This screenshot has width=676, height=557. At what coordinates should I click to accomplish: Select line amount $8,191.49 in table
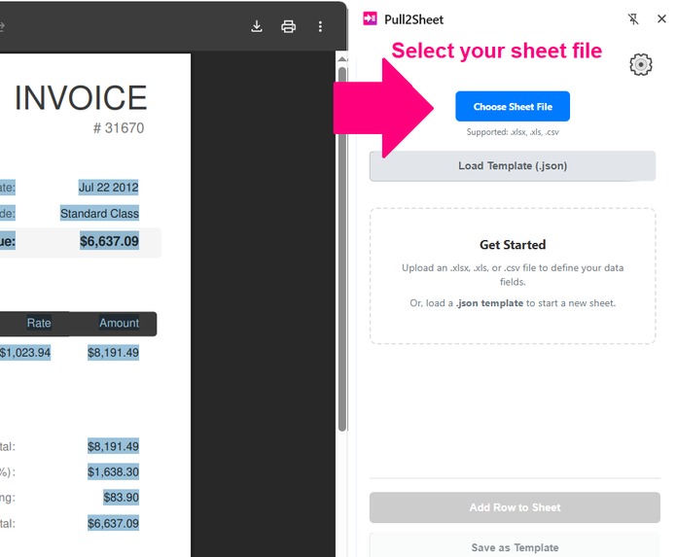[113, 353]
